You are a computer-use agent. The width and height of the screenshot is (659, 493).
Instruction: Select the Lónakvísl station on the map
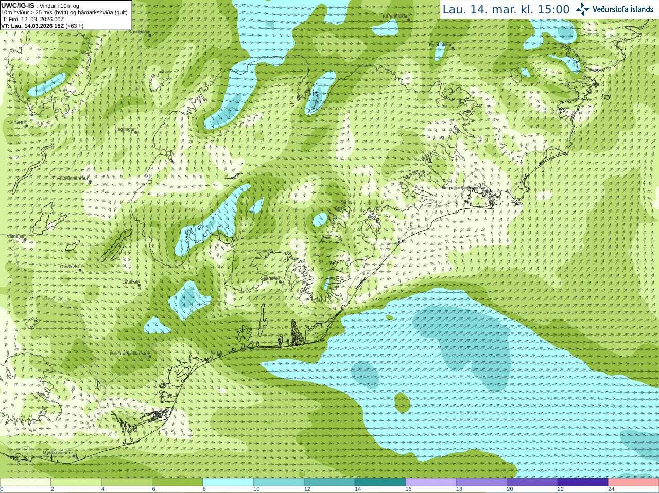(80, 270)
